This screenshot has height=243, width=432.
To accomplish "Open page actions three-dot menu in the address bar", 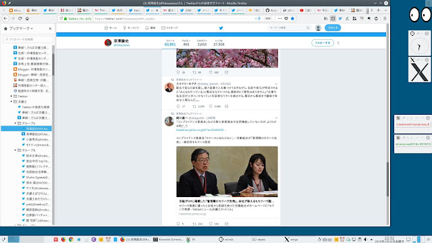I will (x=279, y=18).
